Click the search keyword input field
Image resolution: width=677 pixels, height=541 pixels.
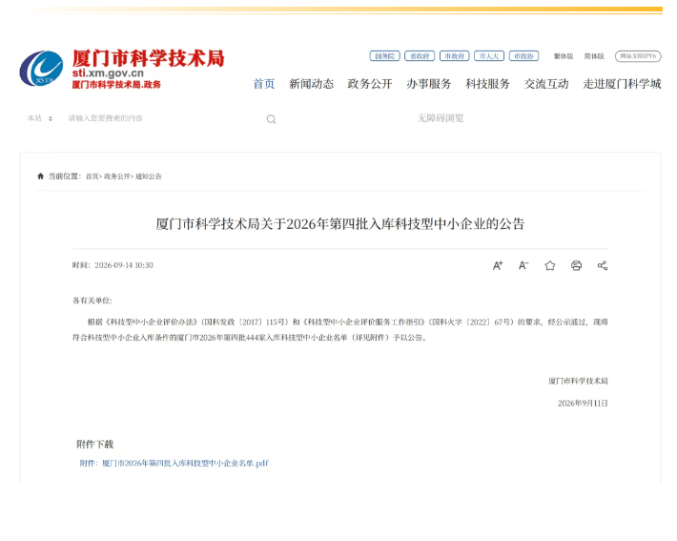[x=164, y=118]
